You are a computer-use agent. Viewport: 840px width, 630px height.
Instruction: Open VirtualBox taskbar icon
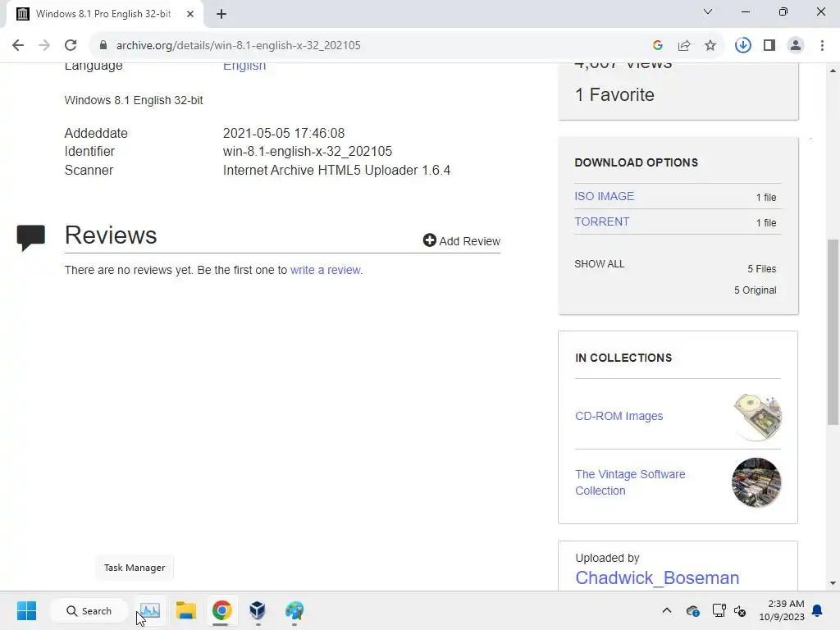(258, 610)
